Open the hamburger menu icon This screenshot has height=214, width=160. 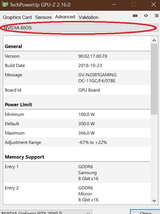point(157,16)
